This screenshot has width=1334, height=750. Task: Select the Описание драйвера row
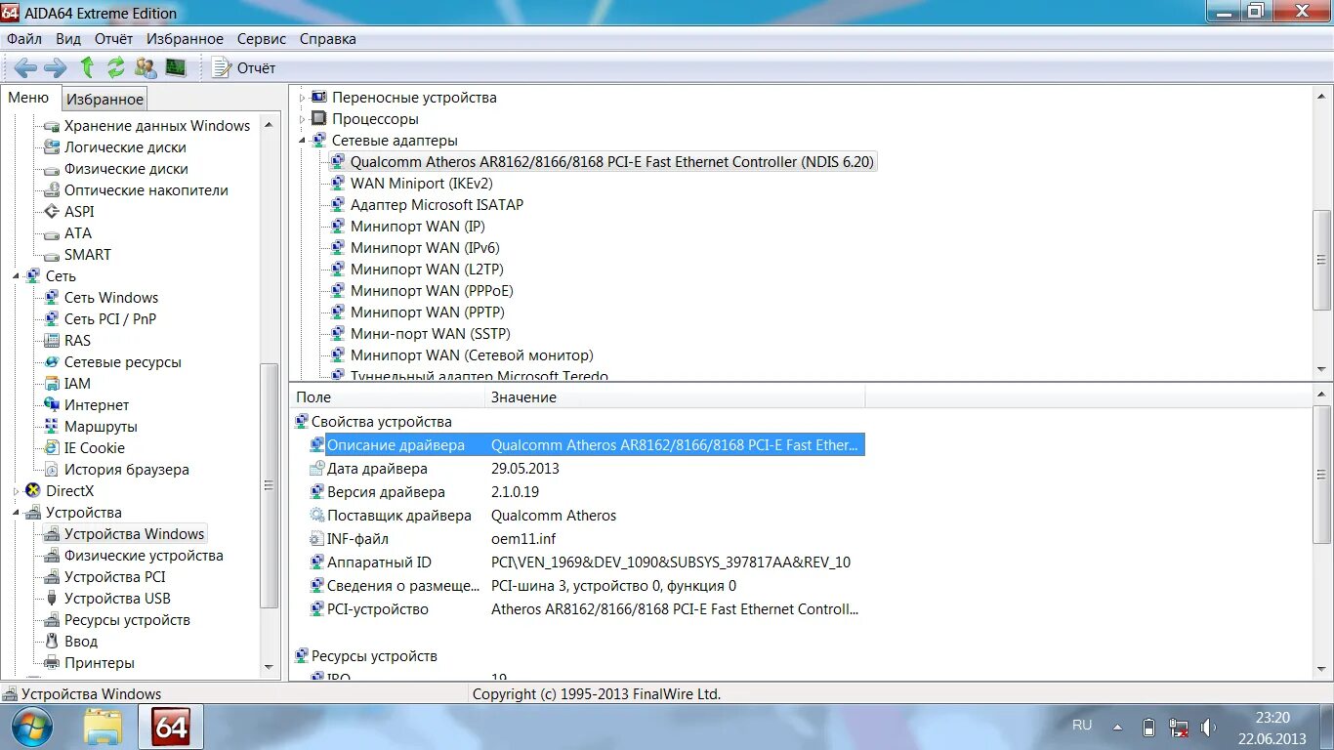586,445
